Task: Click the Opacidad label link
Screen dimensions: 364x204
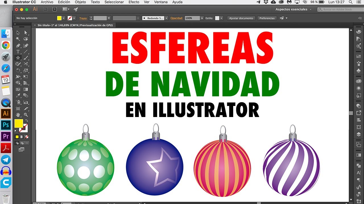Action: pyautogui.click(x=177, y=18)
